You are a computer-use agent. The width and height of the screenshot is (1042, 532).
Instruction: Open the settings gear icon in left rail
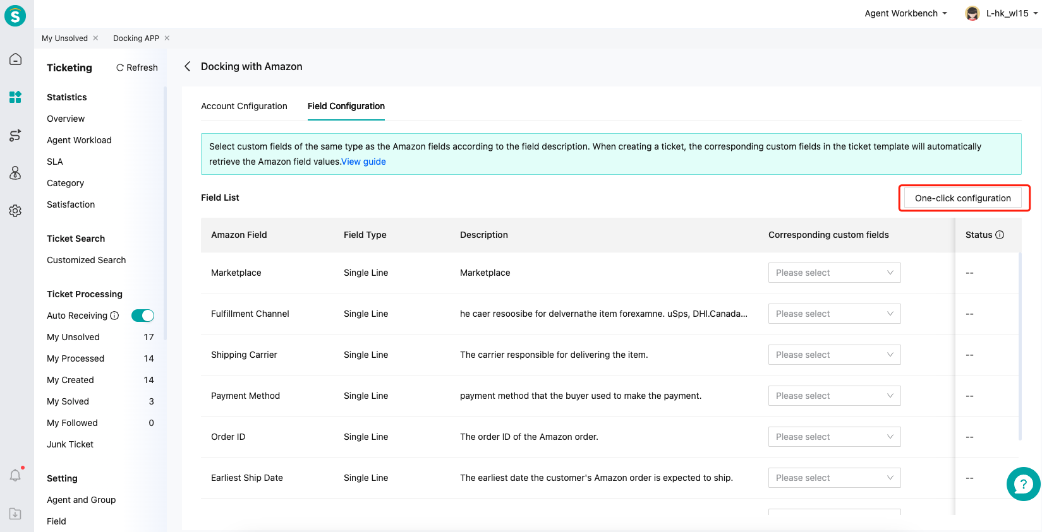click(x=15, y=211)
